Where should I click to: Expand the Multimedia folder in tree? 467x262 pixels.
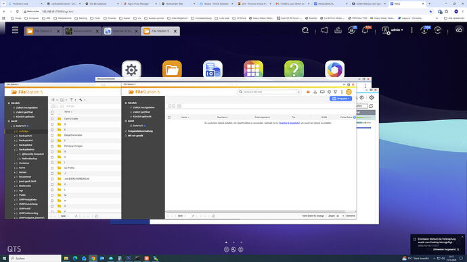tap(15, 186)
